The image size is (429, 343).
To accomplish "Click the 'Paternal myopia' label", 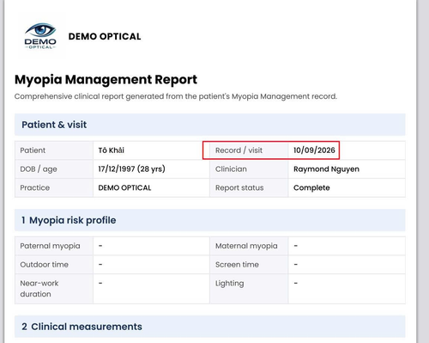I will 50,246.
